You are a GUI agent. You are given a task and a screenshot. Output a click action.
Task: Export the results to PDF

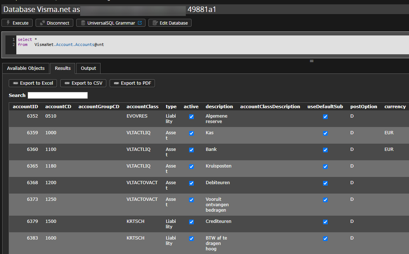pos(132,83)
